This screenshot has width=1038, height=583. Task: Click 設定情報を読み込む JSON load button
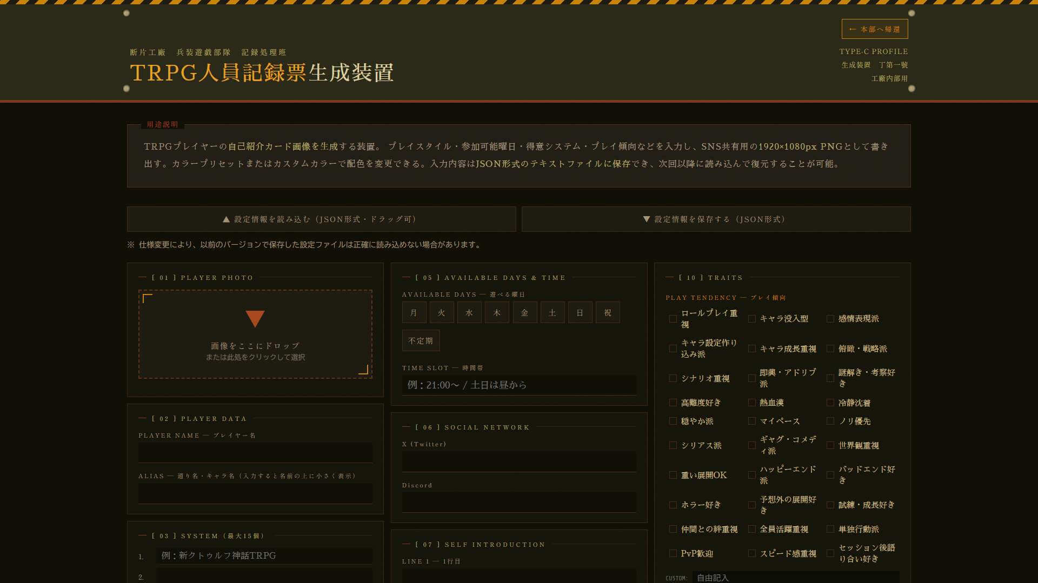tap(321, 219)
